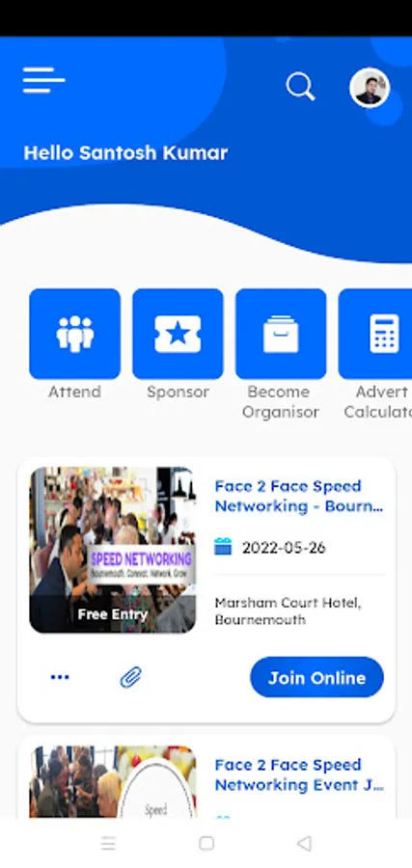Open the Sponsor ticket star icon

pos(178,334)
